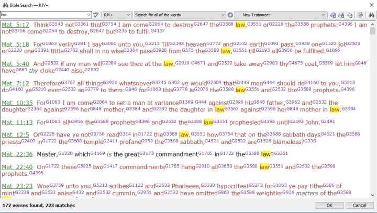The height and width of the screenshot is (213, 377).
Task: Click the OK button
Action: [x=329, y=206]
